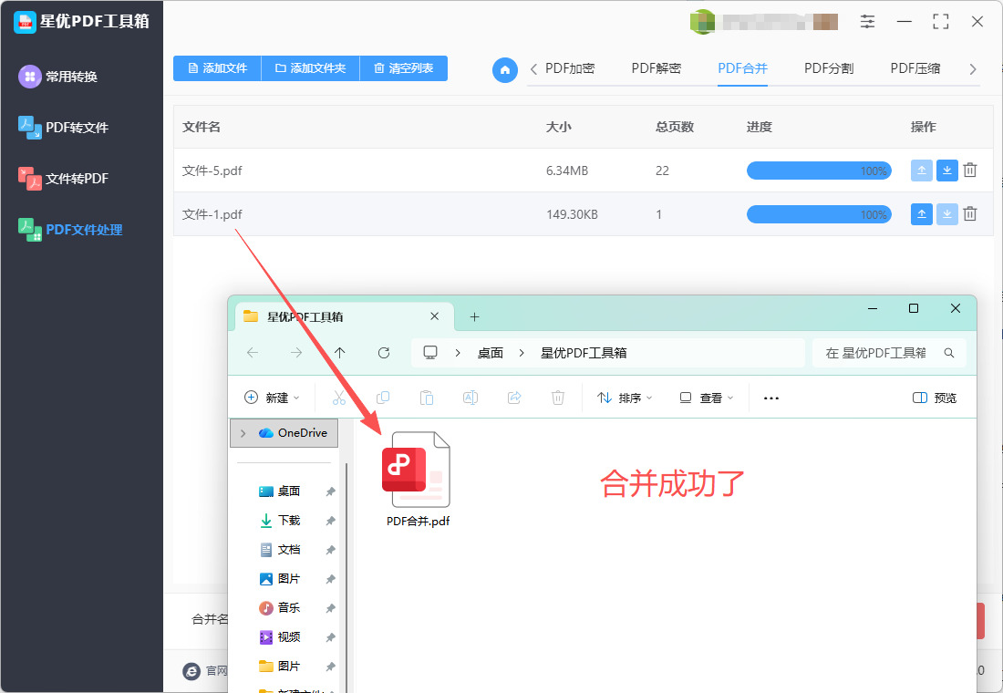The image size is (1003, 693).
Task: Close the 星优PDF工具箱 Explorer tab
Action: 434,316
